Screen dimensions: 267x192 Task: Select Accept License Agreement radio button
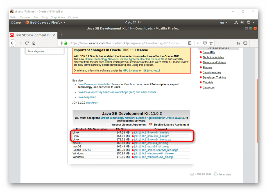[109, 124]
